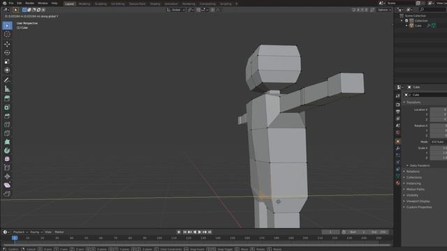The width and height of the screenshot is (447, 251).
Task: Select the Move tool
Action: pos(7,44)
